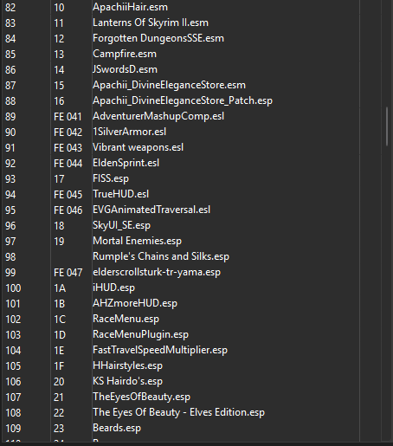The image size is (393, 446).
Task: Click Forgotten DungeonsSSE.esm entry
Action: click(x=158, y=38)
